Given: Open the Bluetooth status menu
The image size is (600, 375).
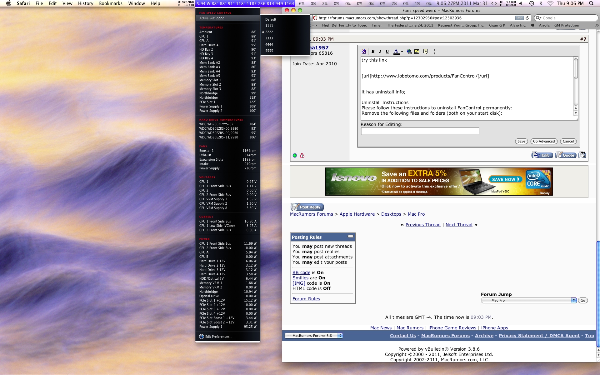Looking at the screenshot, I should coord(541,3).
